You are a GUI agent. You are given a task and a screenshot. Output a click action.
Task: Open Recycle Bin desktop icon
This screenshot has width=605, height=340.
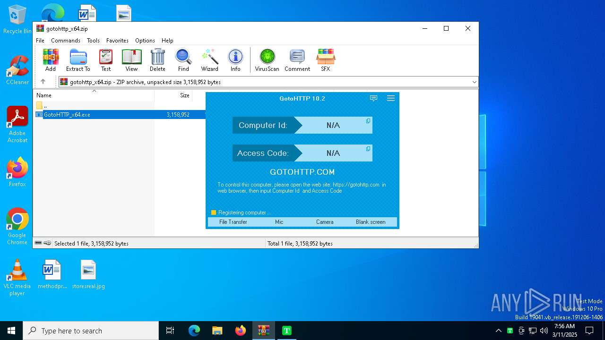pyautogui.click(x=17, y=20)
